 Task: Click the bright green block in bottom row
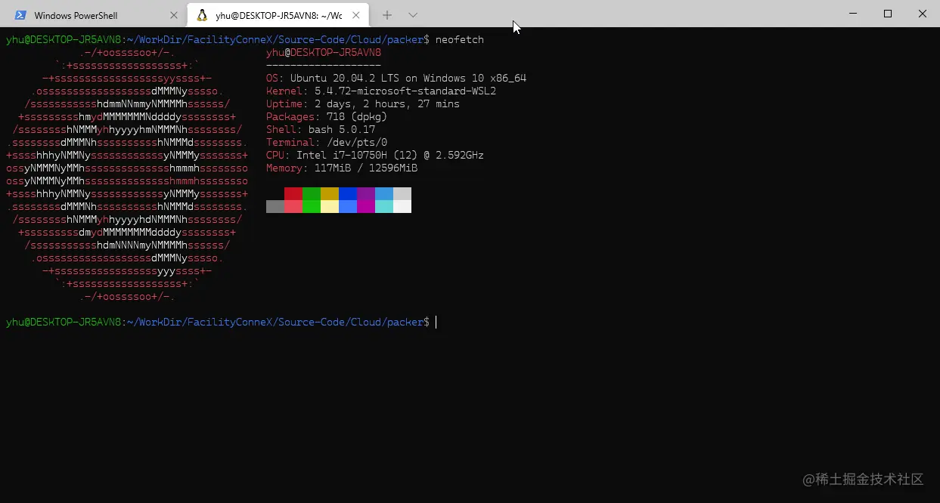point(312,206)
